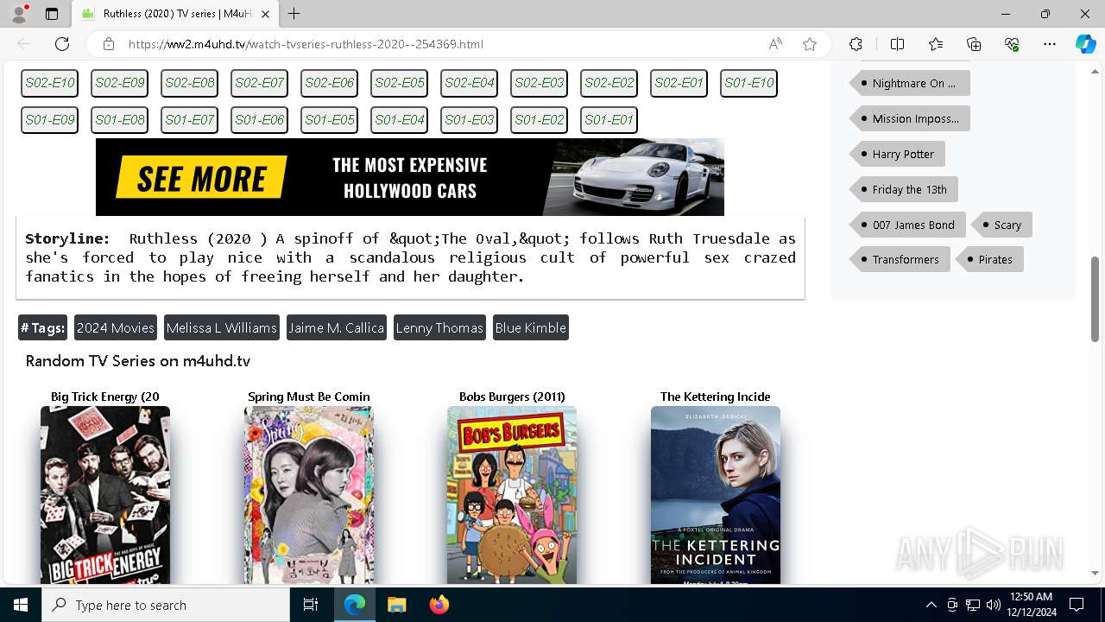This screenshot has height=622, width=1105.
Task: Open new tab with plus button
Action: tap(294, 14)
